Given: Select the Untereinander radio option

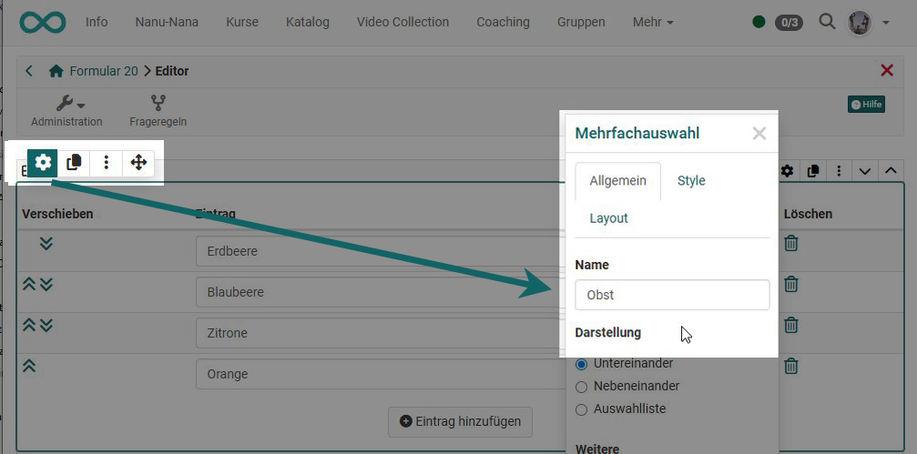Looking at the screenshot, I should point(582,364).
